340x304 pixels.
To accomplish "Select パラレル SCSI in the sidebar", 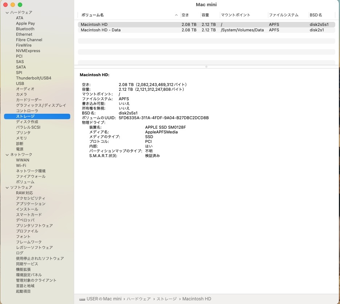I will (x=28, y=127).
